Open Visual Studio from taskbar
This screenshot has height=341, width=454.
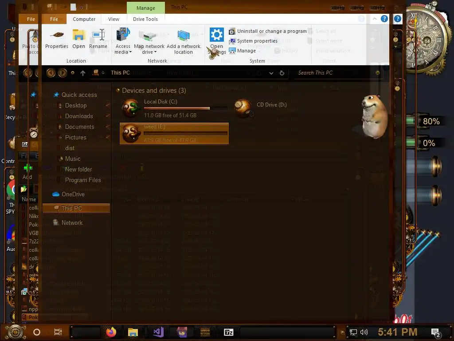pos(158,332)
